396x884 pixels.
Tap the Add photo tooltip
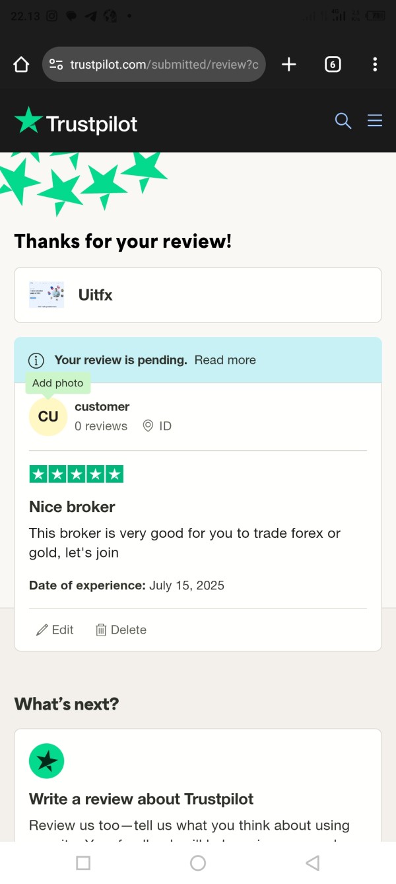click(x=58, y=383)
